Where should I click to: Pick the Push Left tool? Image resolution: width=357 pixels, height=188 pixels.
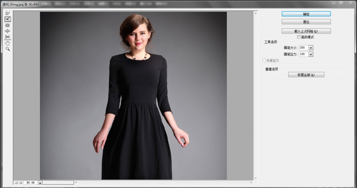point(7,37)
